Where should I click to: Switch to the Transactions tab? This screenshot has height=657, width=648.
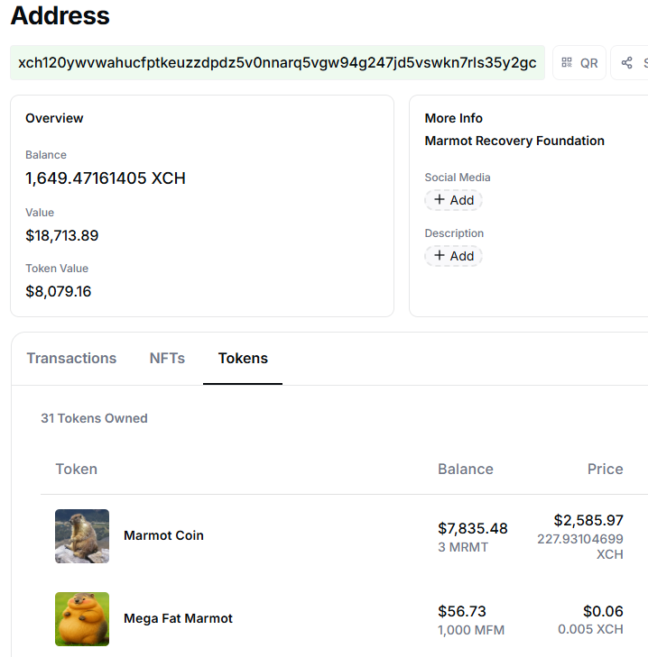(x=71, y=359)
